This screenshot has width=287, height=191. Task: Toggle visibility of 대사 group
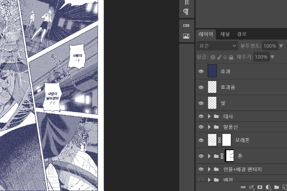[x=201, y=116]
